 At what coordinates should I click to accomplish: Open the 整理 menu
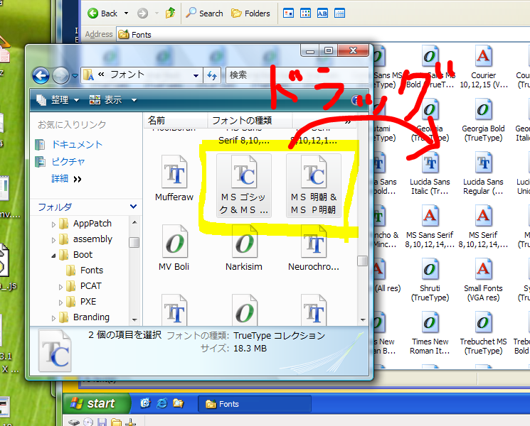coord(58,100)
